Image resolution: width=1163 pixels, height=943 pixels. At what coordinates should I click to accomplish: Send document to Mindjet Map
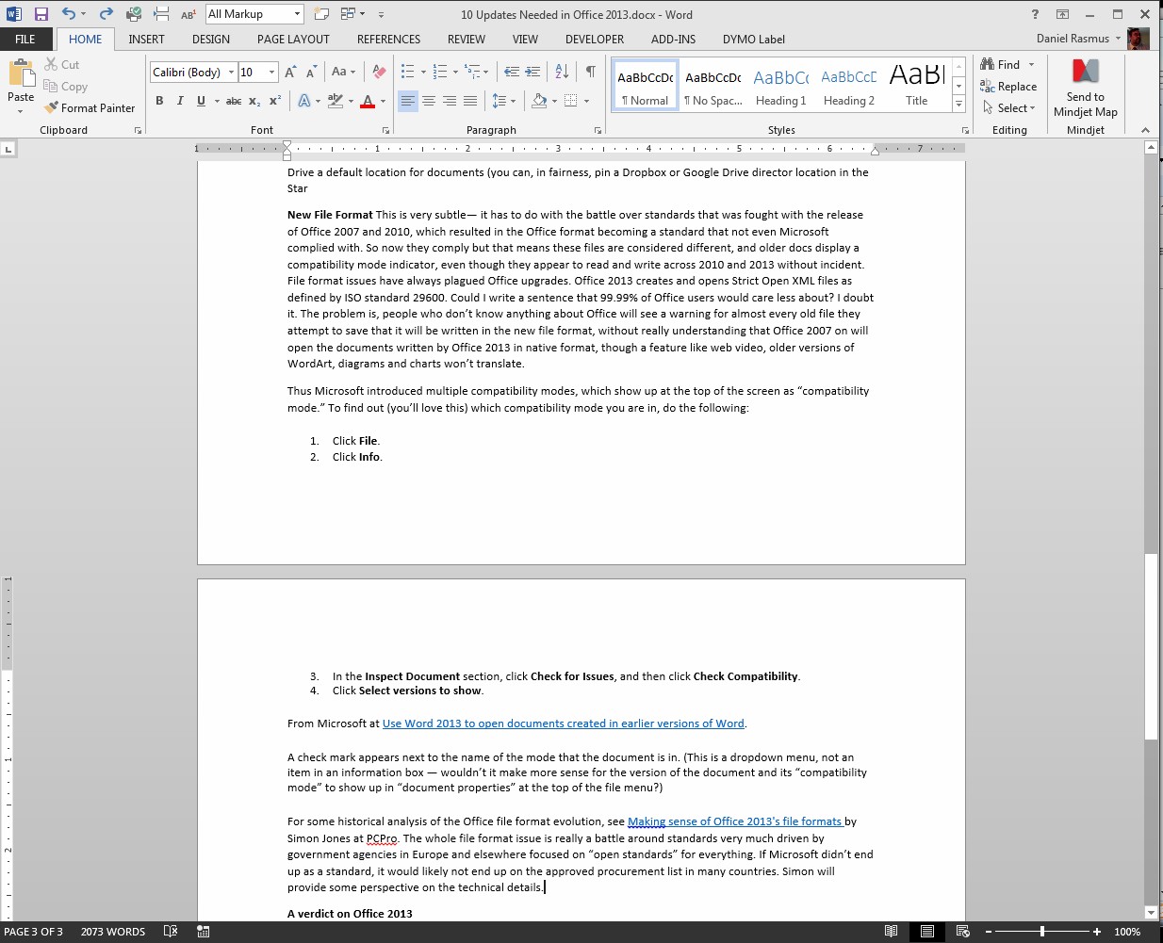pos(1086,88)
